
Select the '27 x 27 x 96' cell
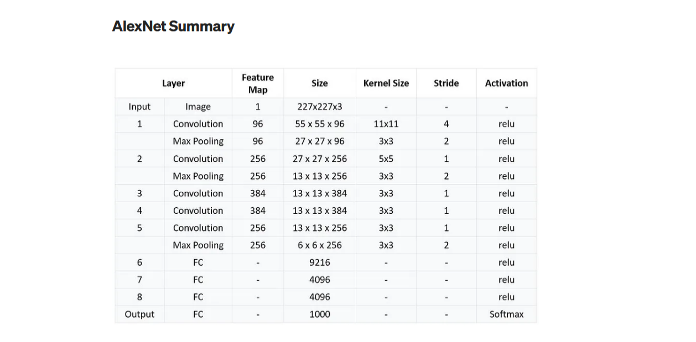[320, 141]
